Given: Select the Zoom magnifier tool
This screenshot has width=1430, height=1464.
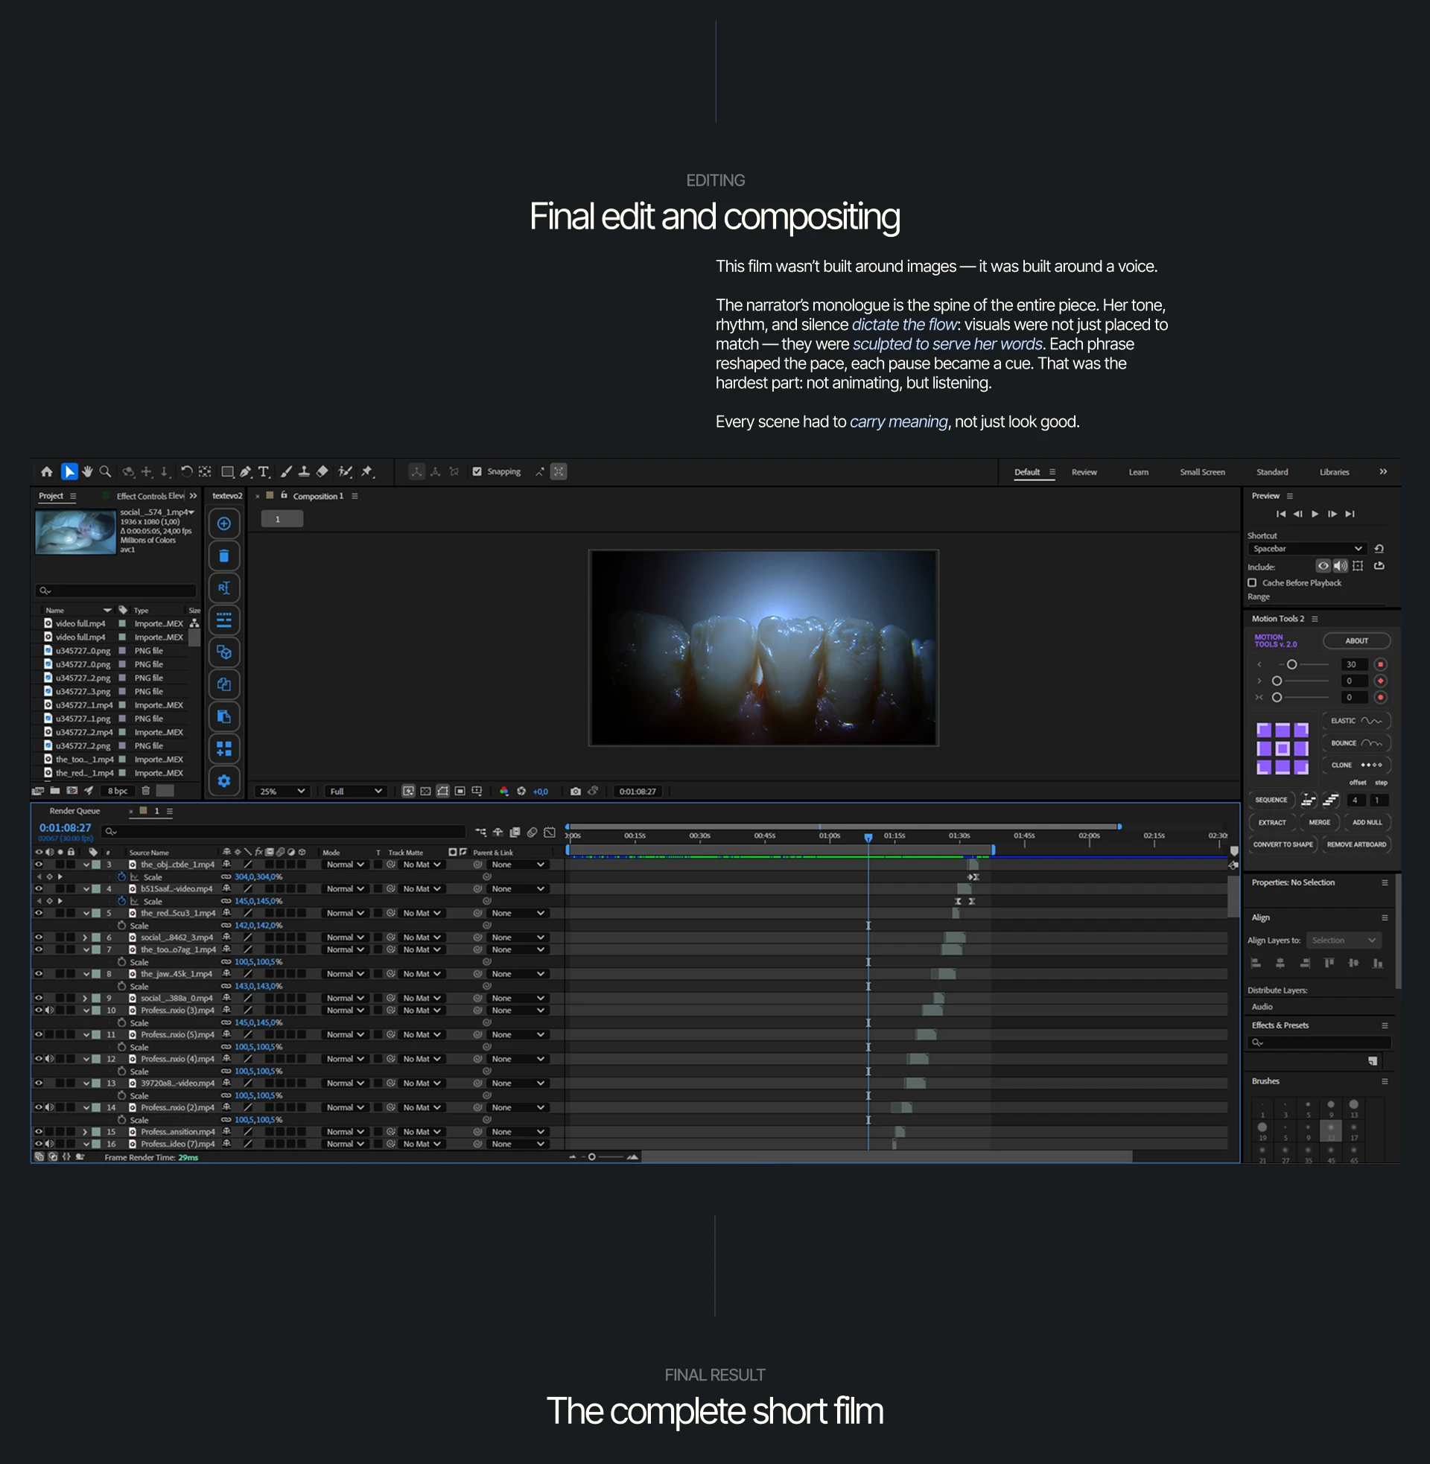Looking at the screenshot, I should coord(105,471).
